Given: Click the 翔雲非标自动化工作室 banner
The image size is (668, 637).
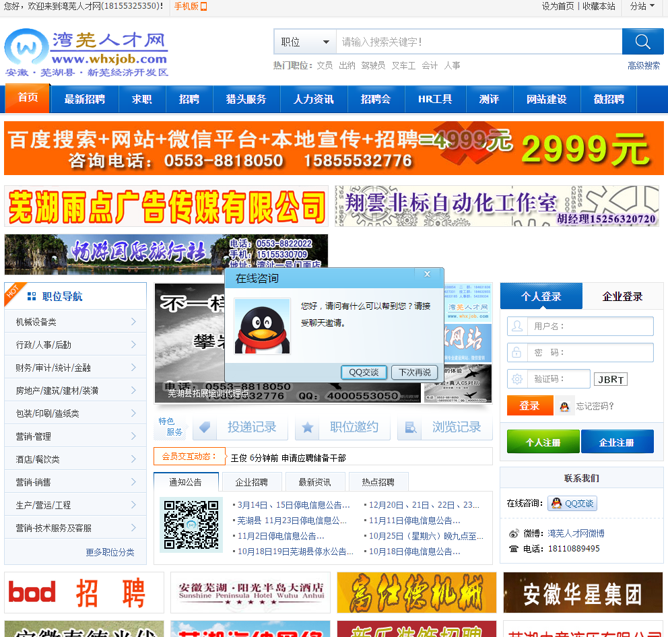Looking at the screenshot, I should [x=497, y=206].
